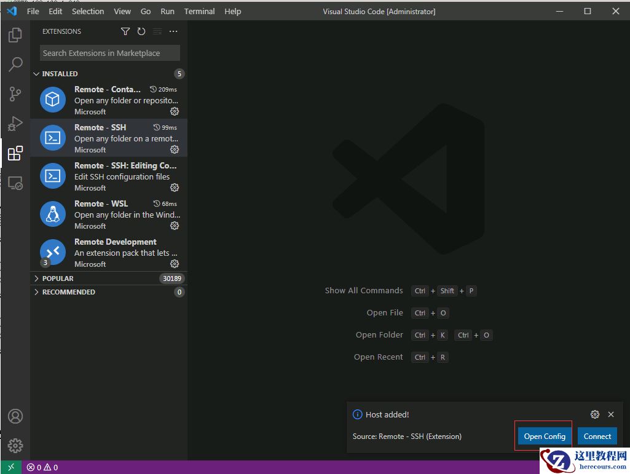Open the Search view icon
Screen dimensions: 630x474
(15, 64)
